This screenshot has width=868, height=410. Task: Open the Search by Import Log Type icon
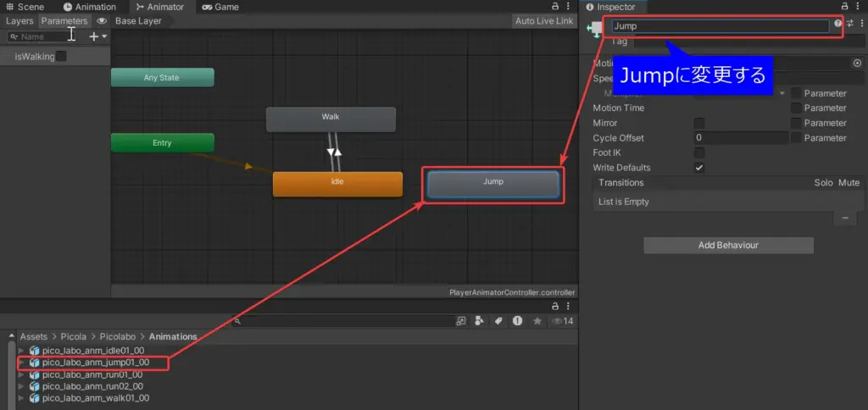tap(517, 321)
